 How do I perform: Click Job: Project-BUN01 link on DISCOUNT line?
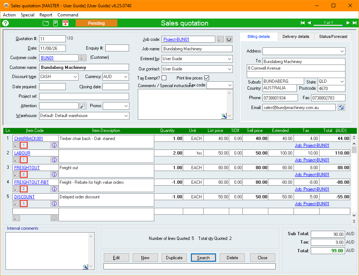click(312, 204)
